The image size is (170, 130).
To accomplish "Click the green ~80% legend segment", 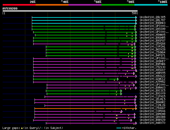I will click(x=118, y=5).
